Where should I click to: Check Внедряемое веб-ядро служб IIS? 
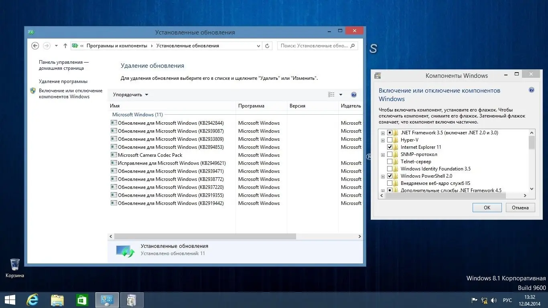390,183
